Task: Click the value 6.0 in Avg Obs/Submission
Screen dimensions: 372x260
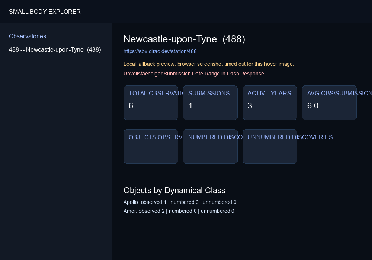Action: (313, 105)
